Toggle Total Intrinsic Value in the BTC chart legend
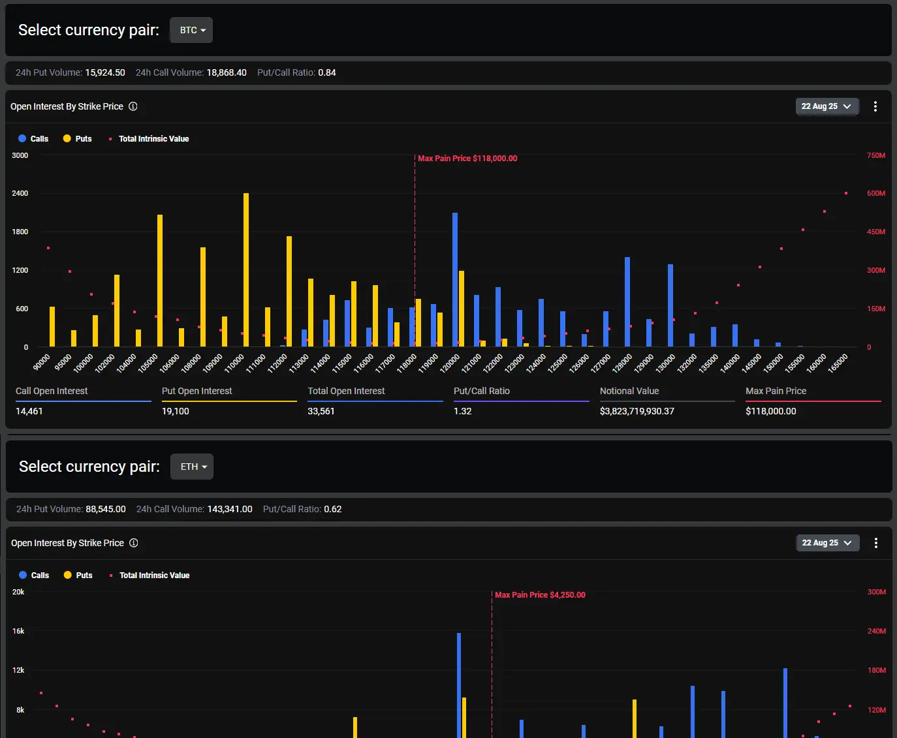 [x=149, y=138]
